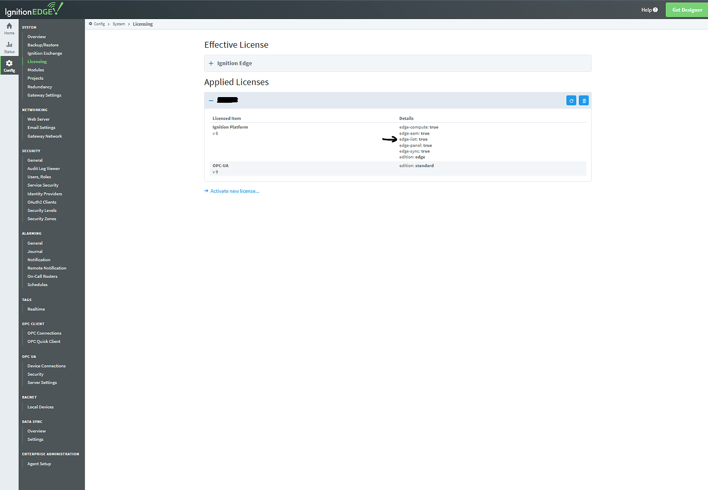Collapse the applied license panel
This screenshot has height=490, width=708.
click(x=211, y=100)
